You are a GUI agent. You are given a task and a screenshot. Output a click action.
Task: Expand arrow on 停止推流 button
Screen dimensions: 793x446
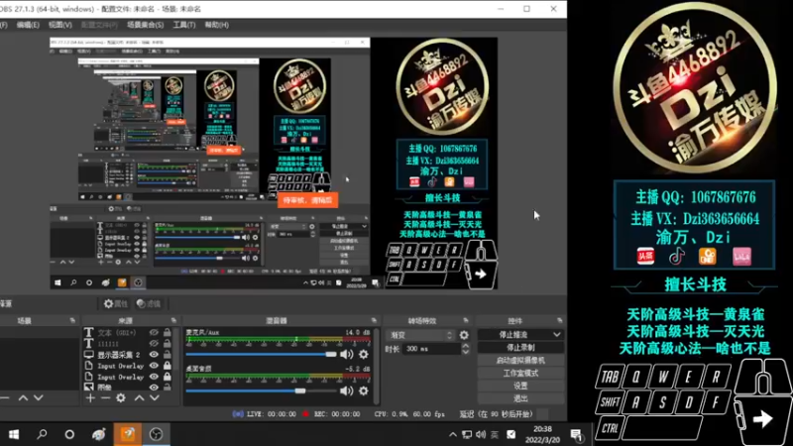pyautogui.click(x=557, y=335)
